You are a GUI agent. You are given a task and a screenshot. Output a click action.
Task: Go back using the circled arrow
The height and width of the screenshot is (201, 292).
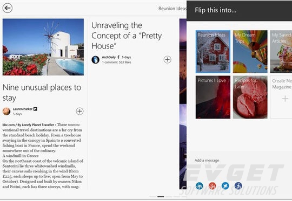pyautogui.click(x=8, y=8)
